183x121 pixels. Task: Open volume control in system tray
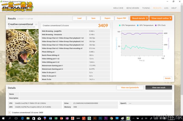146,118
